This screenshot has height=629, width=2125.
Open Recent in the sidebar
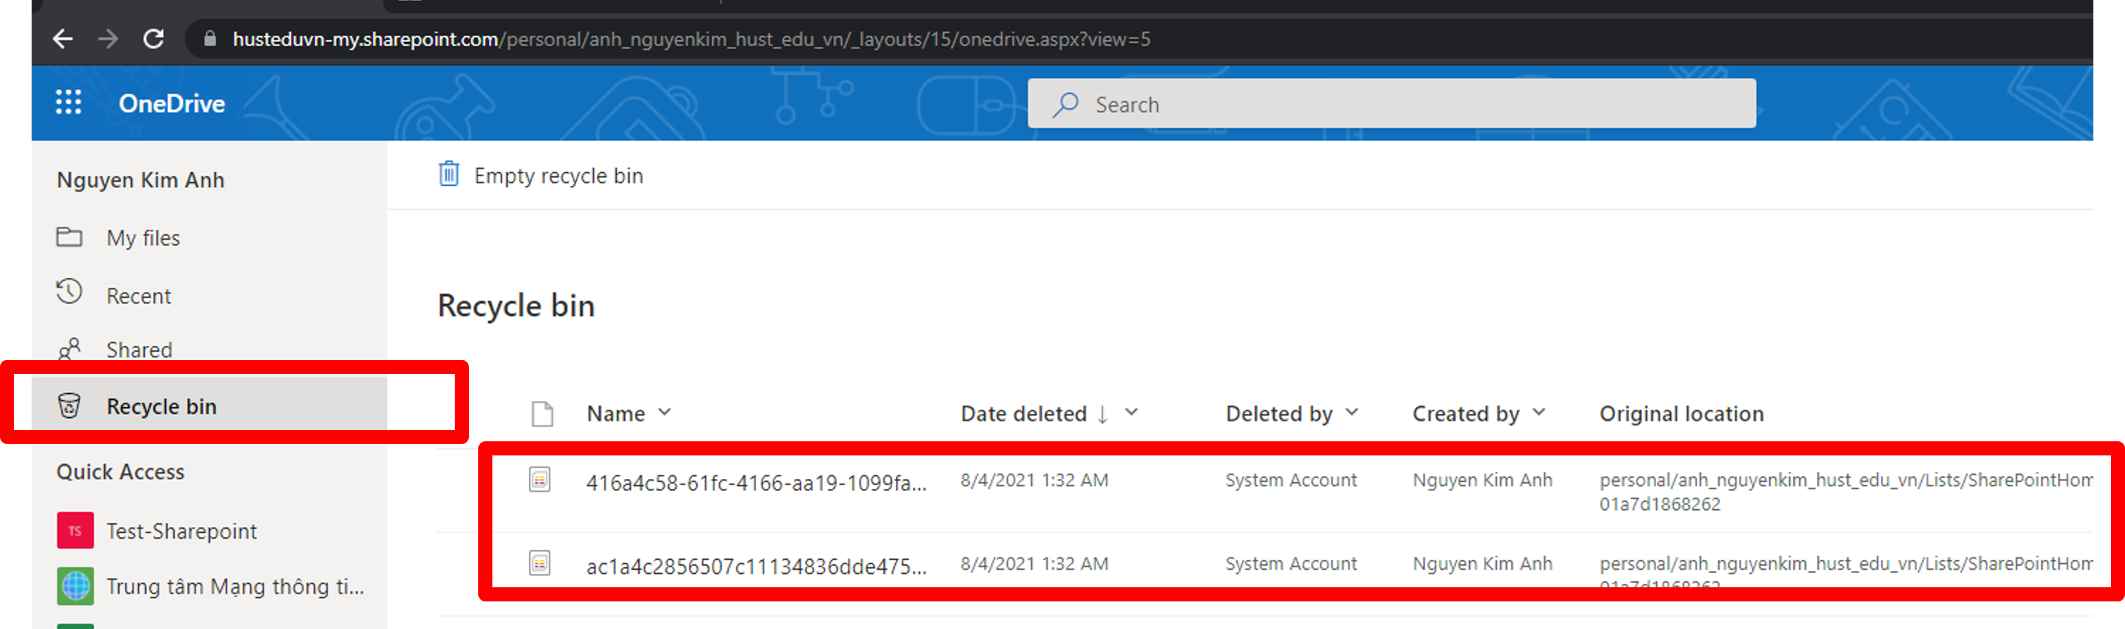138,295
